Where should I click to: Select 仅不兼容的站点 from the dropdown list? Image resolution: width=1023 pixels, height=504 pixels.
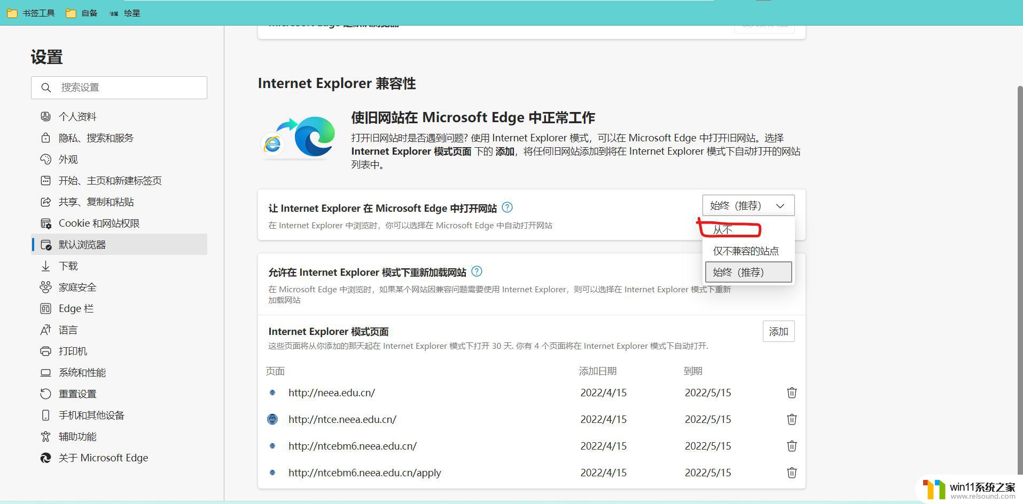[748, 251]
